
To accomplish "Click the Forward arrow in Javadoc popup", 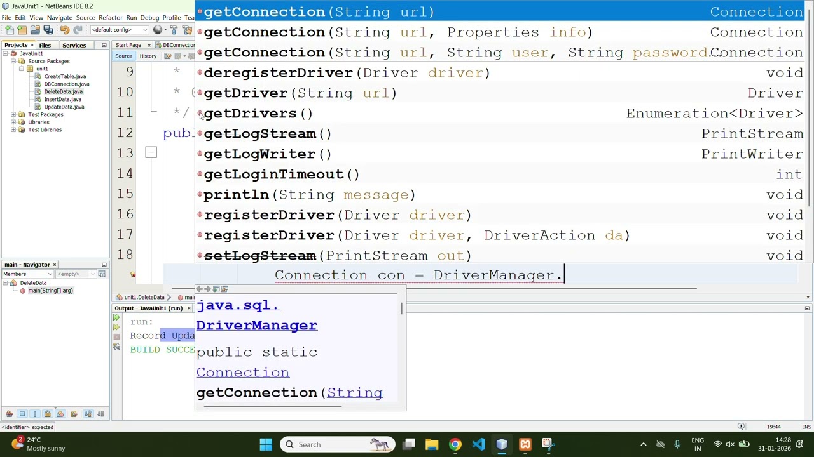I will (x=207, y=289).
